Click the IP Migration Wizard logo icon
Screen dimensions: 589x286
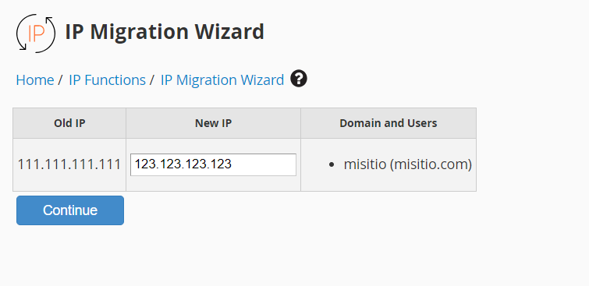[x=36, y=33]
